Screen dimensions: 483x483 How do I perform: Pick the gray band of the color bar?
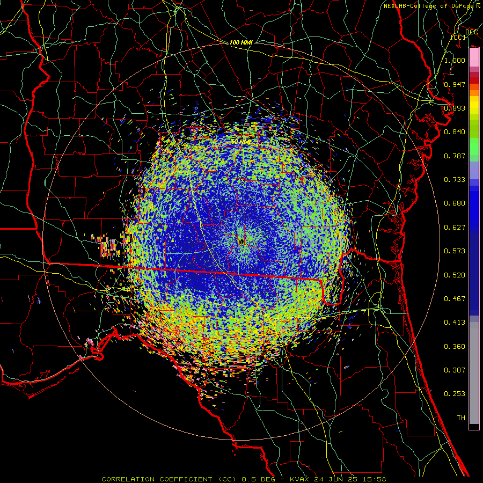pyautogui.click(x=474, y=373)
